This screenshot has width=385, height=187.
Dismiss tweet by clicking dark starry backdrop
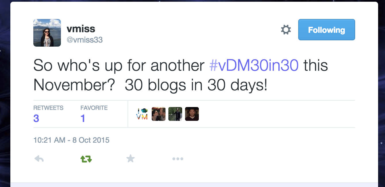[5, 93]
